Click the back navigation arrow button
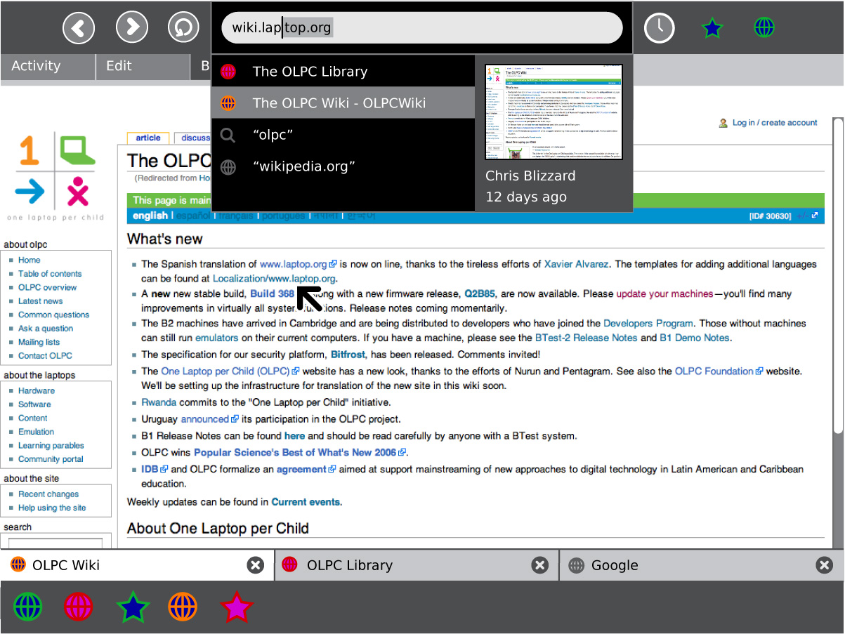This screenshot has width=845, height=634. pos(79,28)
